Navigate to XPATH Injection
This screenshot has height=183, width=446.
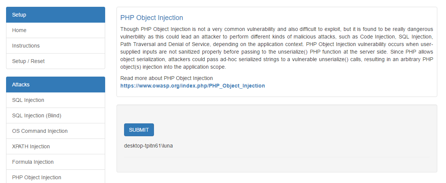tap(56, 146)
